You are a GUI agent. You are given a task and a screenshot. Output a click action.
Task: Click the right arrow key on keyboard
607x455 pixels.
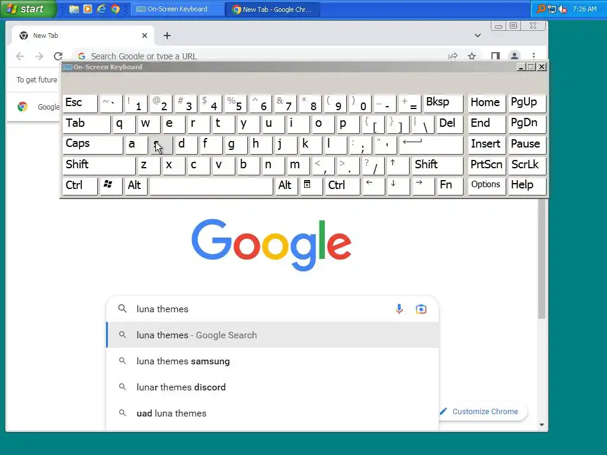(x=423, y=186)
